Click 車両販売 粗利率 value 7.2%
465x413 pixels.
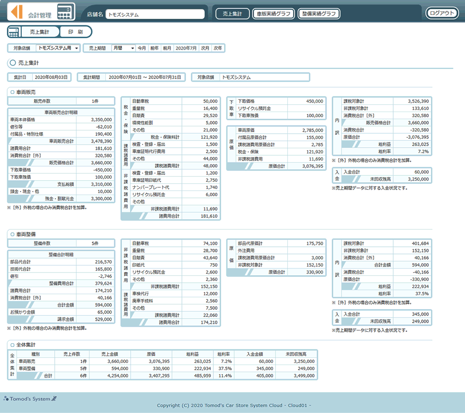[x=423, y=151]
